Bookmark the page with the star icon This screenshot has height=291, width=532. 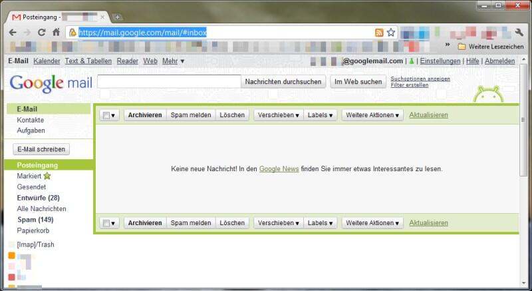coord(391,32)
